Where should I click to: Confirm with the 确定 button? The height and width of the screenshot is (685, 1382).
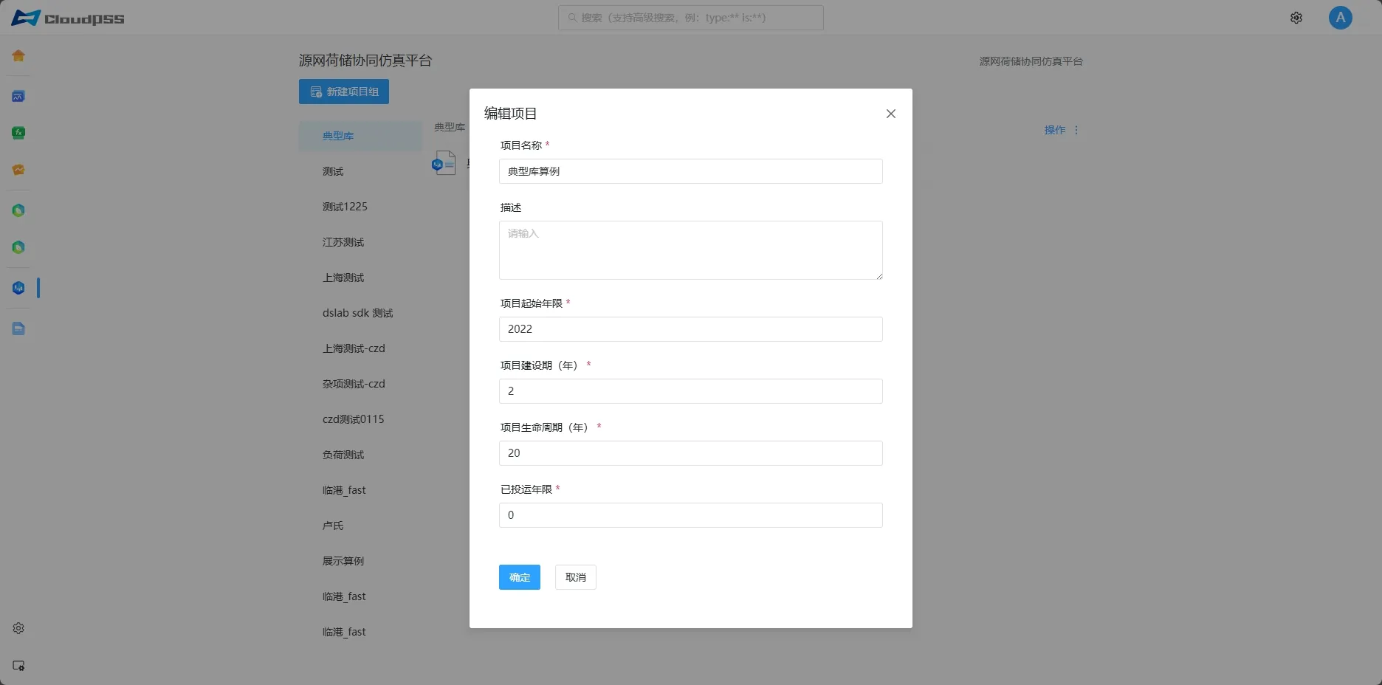(x=520, y=577)
